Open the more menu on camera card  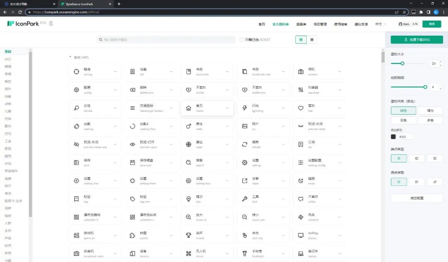[339, 72]
